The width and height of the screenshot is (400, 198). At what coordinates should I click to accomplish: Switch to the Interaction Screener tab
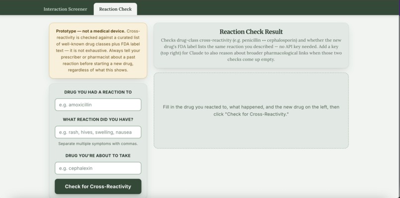(x=66, y=9)
